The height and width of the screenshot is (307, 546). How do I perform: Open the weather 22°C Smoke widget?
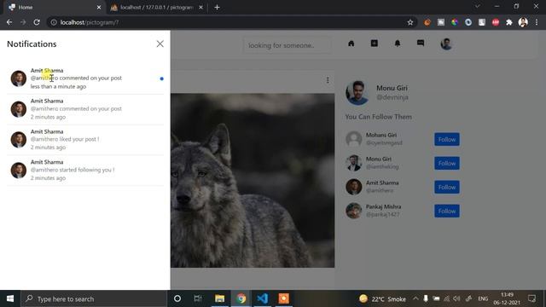[x=383, y=298]
